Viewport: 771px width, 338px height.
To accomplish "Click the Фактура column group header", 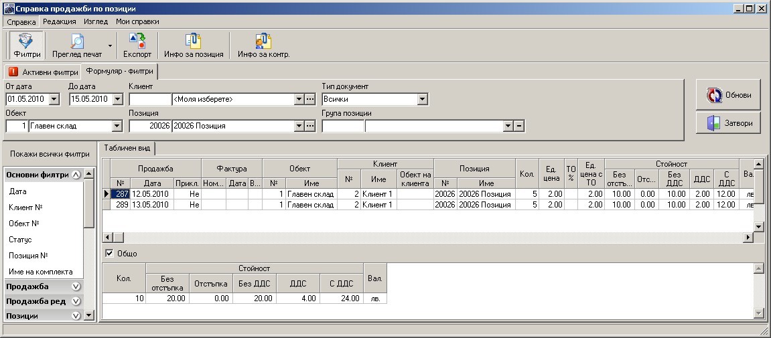I will pyautogui.click(x=232, y=169).
